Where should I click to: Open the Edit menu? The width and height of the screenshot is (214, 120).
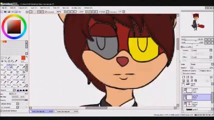(x=13, y=8)
